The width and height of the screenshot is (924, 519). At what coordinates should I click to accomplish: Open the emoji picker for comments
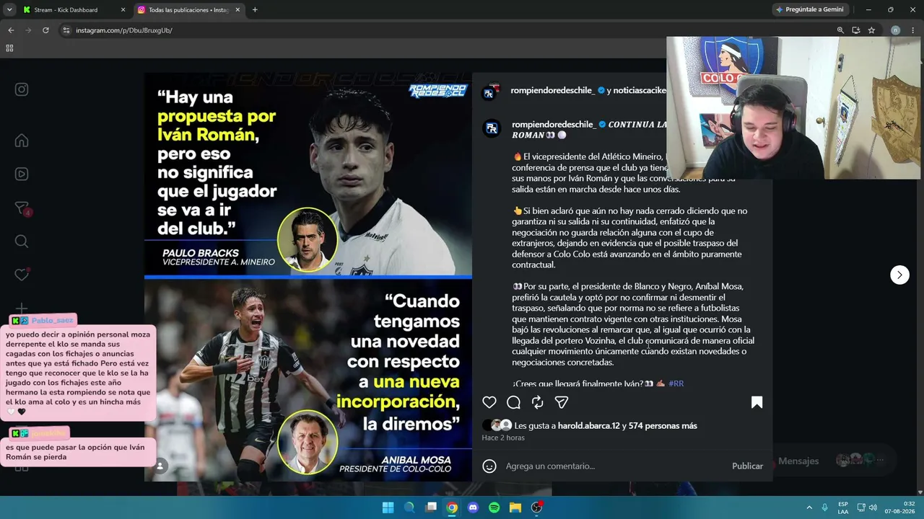click(489, 466)
